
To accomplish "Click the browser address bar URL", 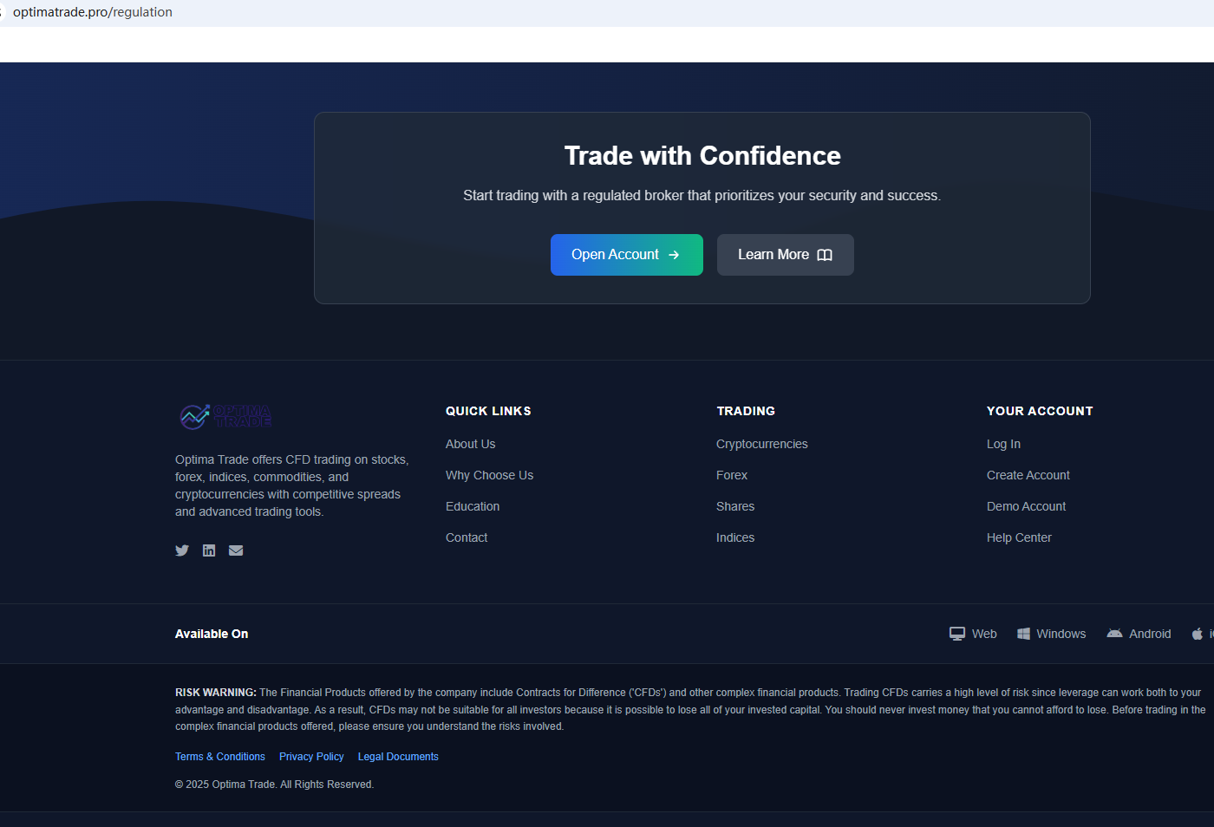I will click(x=93, y=12).
